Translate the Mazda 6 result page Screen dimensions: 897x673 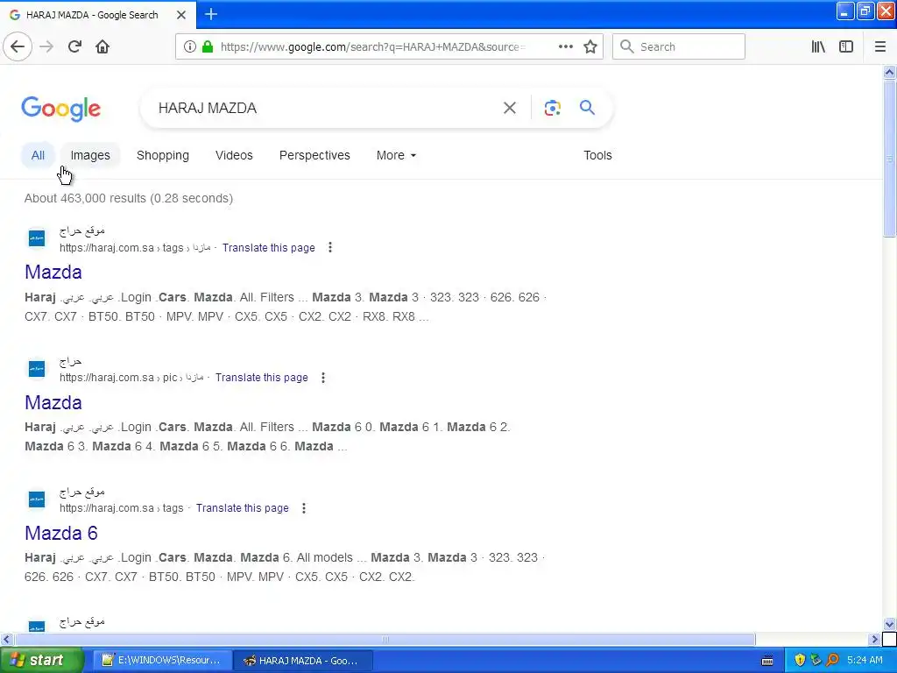pyautogui.click(x=242, y=508)
